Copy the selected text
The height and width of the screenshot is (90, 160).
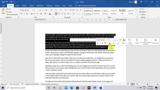[9, 12]
